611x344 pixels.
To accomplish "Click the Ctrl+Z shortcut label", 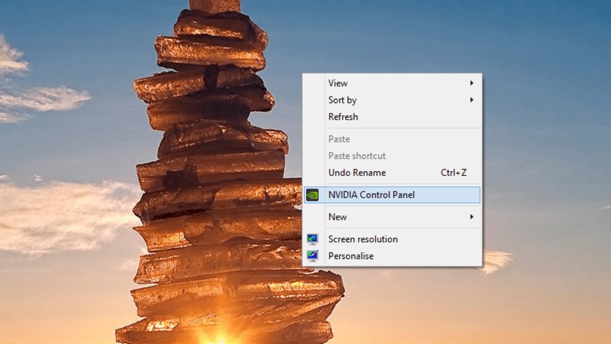I will [454, 173].
